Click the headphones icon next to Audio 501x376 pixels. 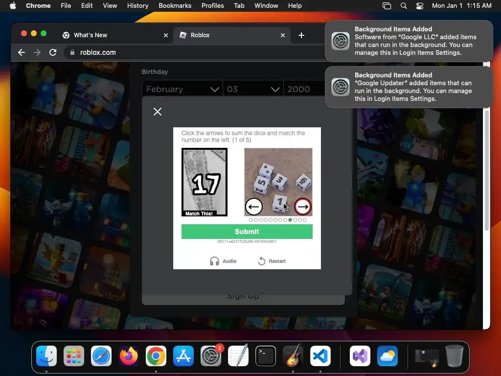[x=214, y=261]
